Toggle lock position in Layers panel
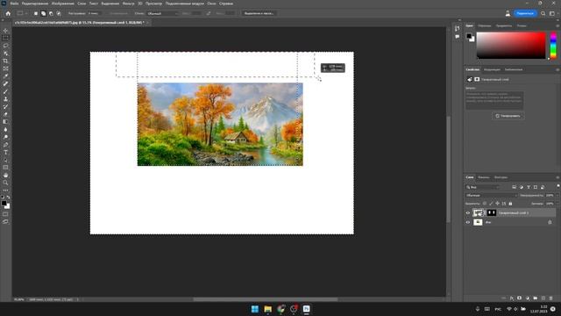Screen dimensions: 561x316 [497, 204]
